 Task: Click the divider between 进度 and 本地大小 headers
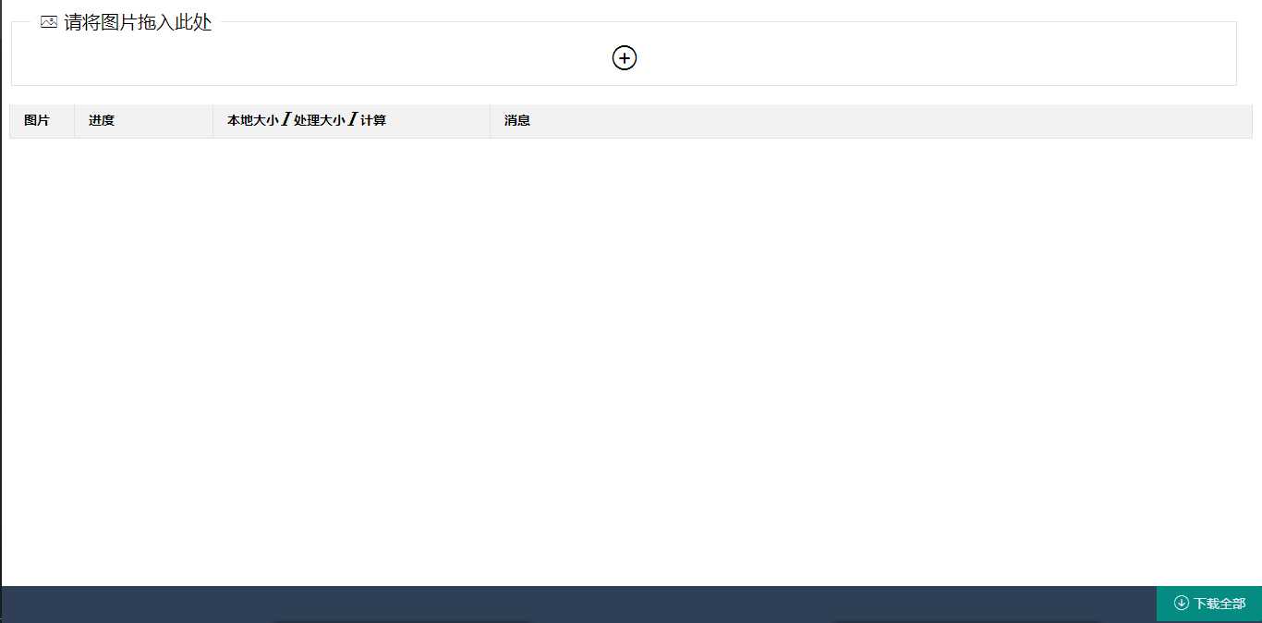pyautogui.click(x=212, y=121)
